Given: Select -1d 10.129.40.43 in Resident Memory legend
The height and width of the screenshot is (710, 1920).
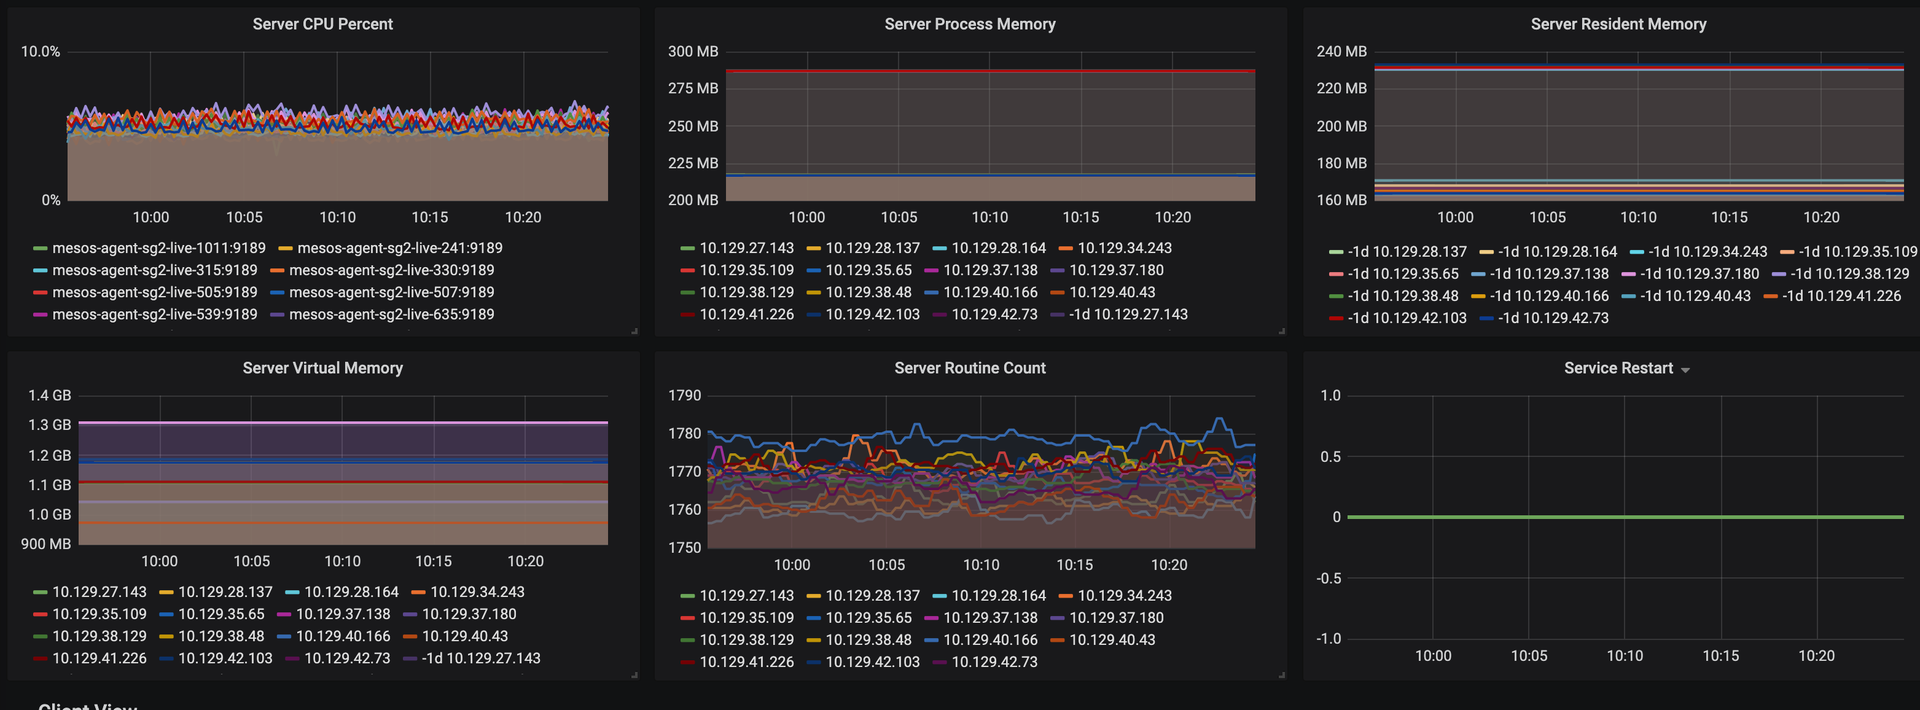Looking at the screenshot, I should click(x=1696, y=297).
